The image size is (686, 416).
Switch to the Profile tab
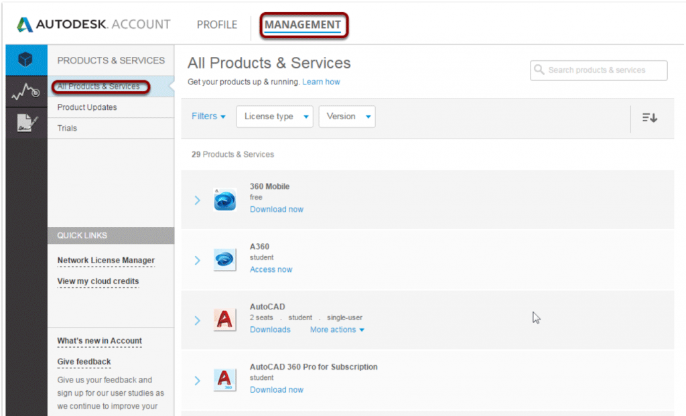click(216, 25)
